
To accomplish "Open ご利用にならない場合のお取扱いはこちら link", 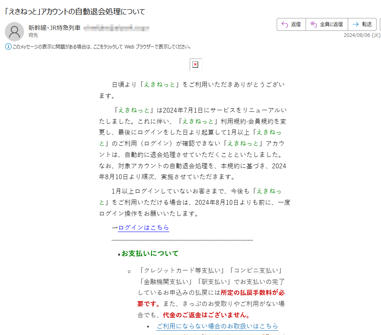I will 217,326.
